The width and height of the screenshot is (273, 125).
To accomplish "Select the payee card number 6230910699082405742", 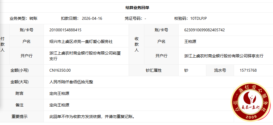I will coord(204,30).
